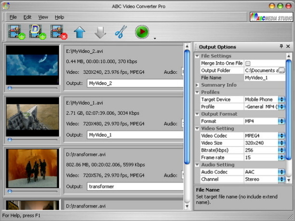This screenshot has height=221, width=295.
Task: Open the Help menu
Action: pos(59,17)
